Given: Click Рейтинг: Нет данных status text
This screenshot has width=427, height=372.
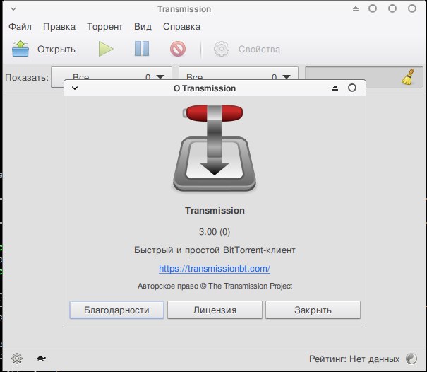Looking at the screenshot, I should 354,359.
